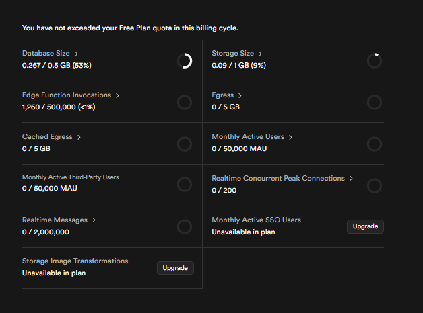The width and height of the screenshot is (423, 313).
Task: Click the Edge Function Invocations usage ring
Action: point(185,103)
